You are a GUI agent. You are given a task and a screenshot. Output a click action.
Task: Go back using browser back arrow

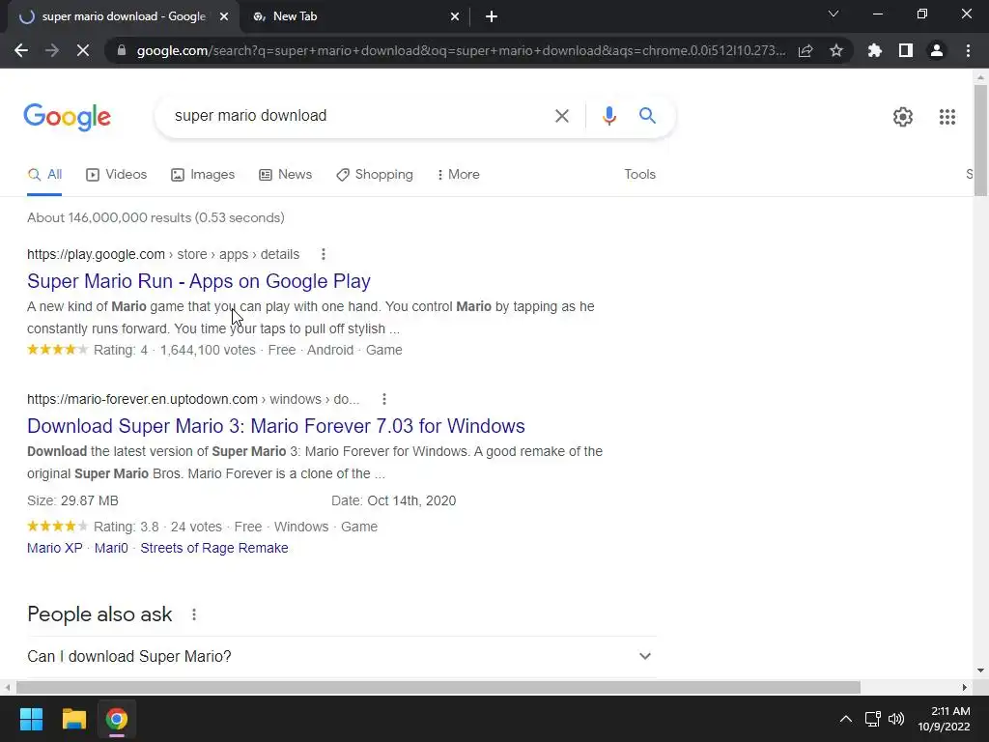click(x=21, y=50)
